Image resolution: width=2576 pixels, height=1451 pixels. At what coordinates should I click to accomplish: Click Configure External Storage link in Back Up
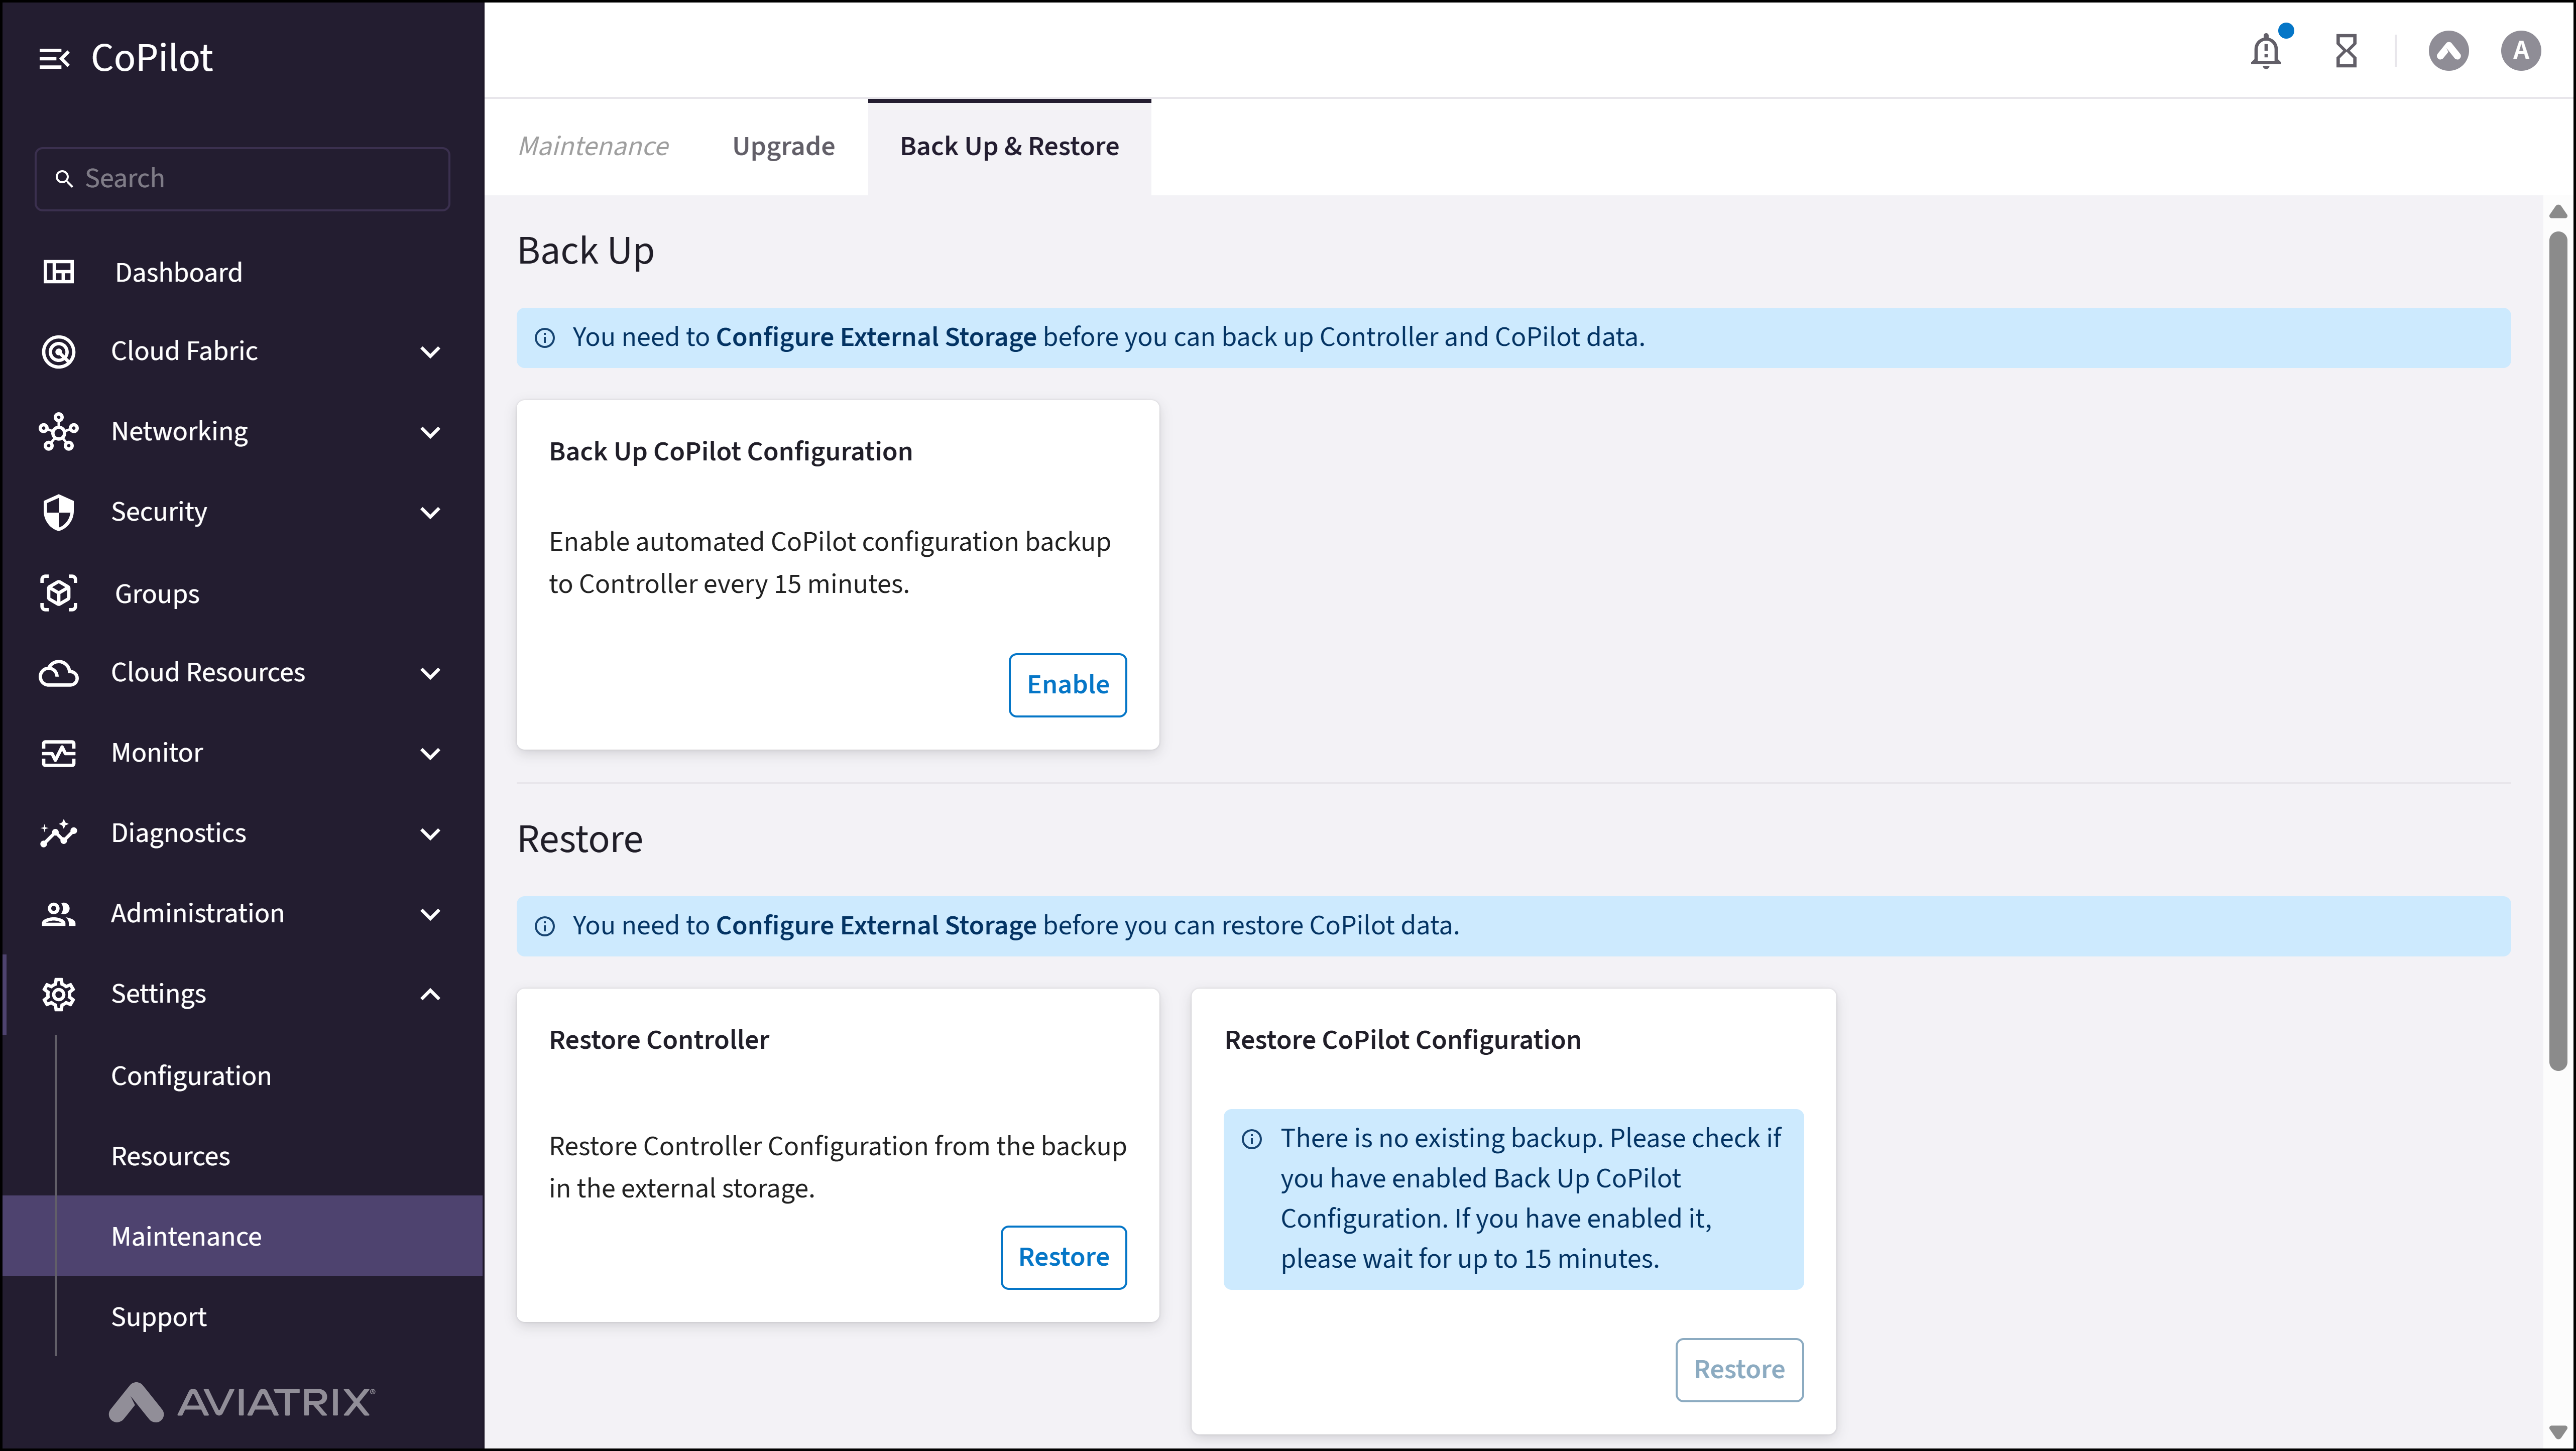pos(875,337)
